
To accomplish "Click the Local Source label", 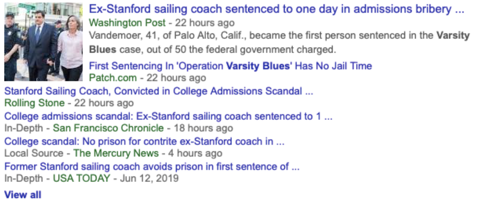I will point(34,153).
